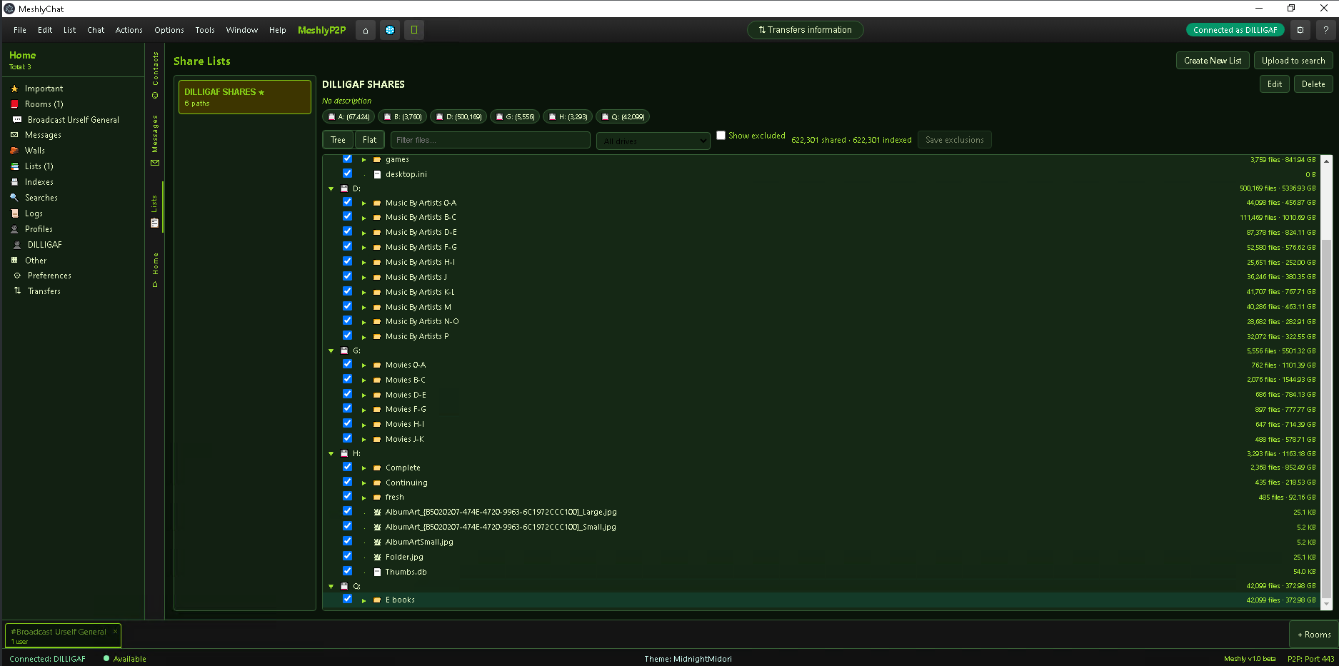
Task: Click the Transfers arrows icon in the sidebar
Action: point(17,291)
